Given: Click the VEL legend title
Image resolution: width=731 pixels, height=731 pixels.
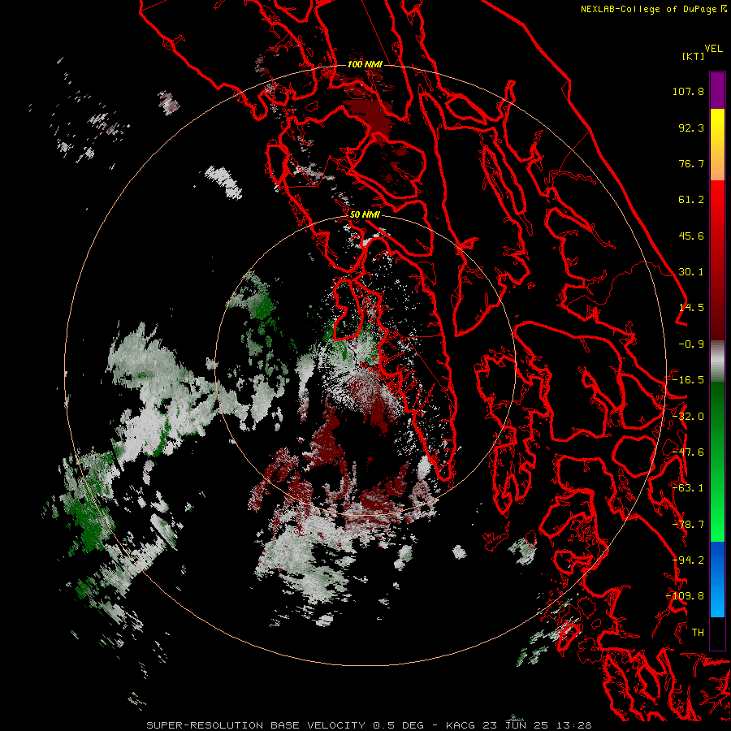Looking at the screenshot, I should point(713,48).
